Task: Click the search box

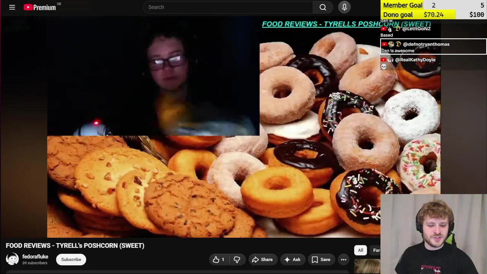Action: [x=228, y=7]
